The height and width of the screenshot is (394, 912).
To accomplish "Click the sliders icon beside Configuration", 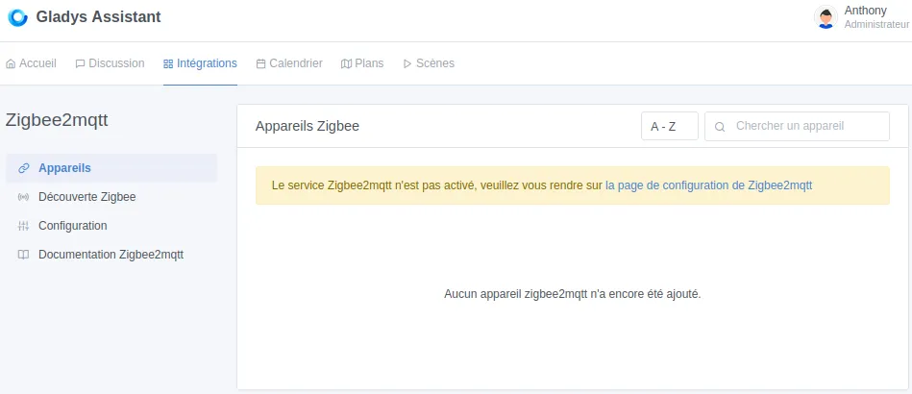I will click(23, 226).
